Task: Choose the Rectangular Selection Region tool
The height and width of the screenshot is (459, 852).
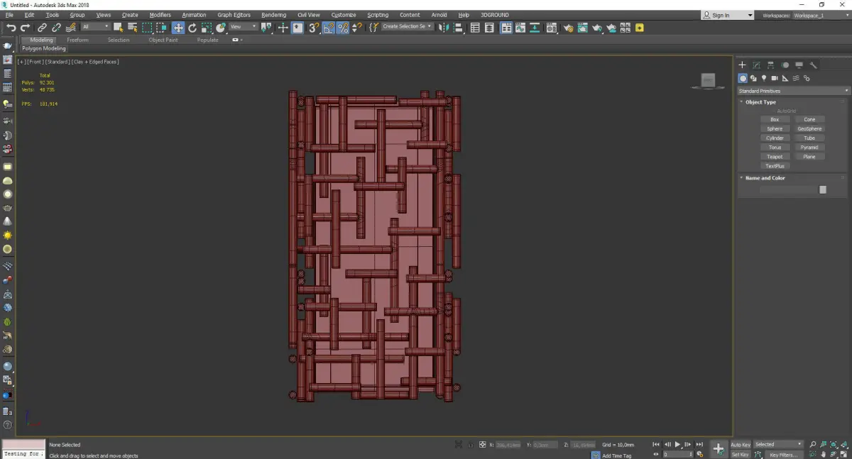Action: coord(147,28)
